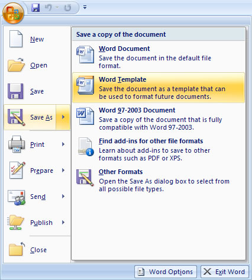Click the Word Template file icon
This screenshot has height=280, width=252.
pos(85,85)
